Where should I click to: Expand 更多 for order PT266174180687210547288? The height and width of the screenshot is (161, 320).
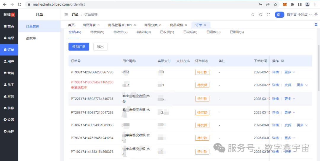(x=290, y=112)
